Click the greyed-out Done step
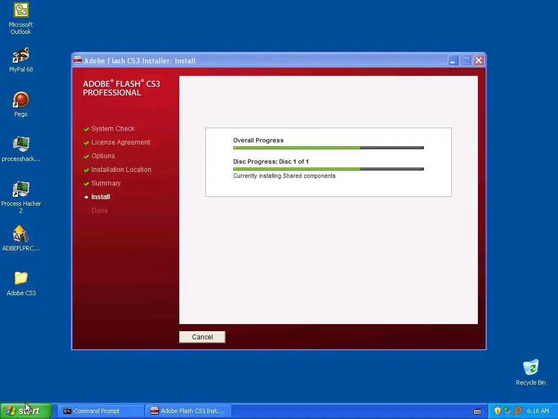558x419 pixels. click(100, 211)
